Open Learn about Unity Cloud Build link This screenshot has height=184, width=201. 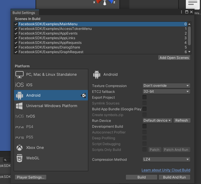point(166,170)
